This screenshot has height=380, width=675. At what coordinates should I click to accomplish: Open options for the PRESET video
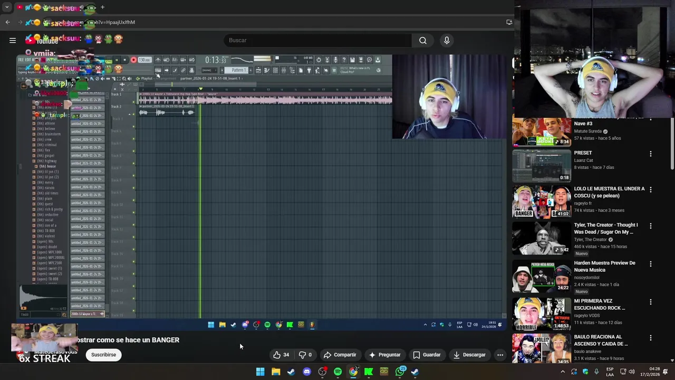coord(650,154)
